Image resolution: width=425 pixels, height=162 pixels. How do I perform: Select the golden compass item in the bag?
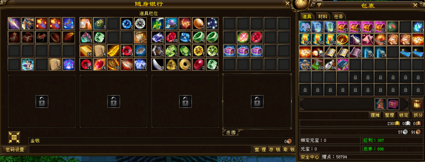(342, 39)
